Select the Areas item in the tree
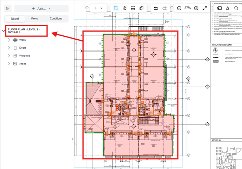Screen dimensions: 242x169 pyautogui.click(x=22, y=64)
